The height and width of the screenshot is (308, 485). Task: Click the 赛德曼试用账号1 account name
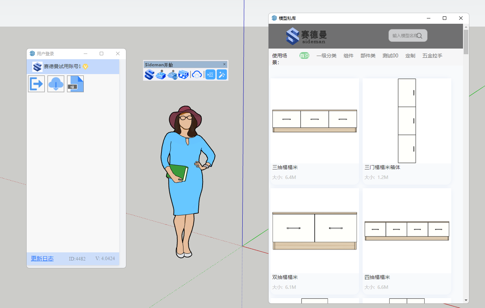(x=62, y=67)
